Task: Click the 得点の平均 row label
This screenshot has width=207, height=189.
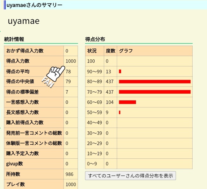Action: coord(18,71)
